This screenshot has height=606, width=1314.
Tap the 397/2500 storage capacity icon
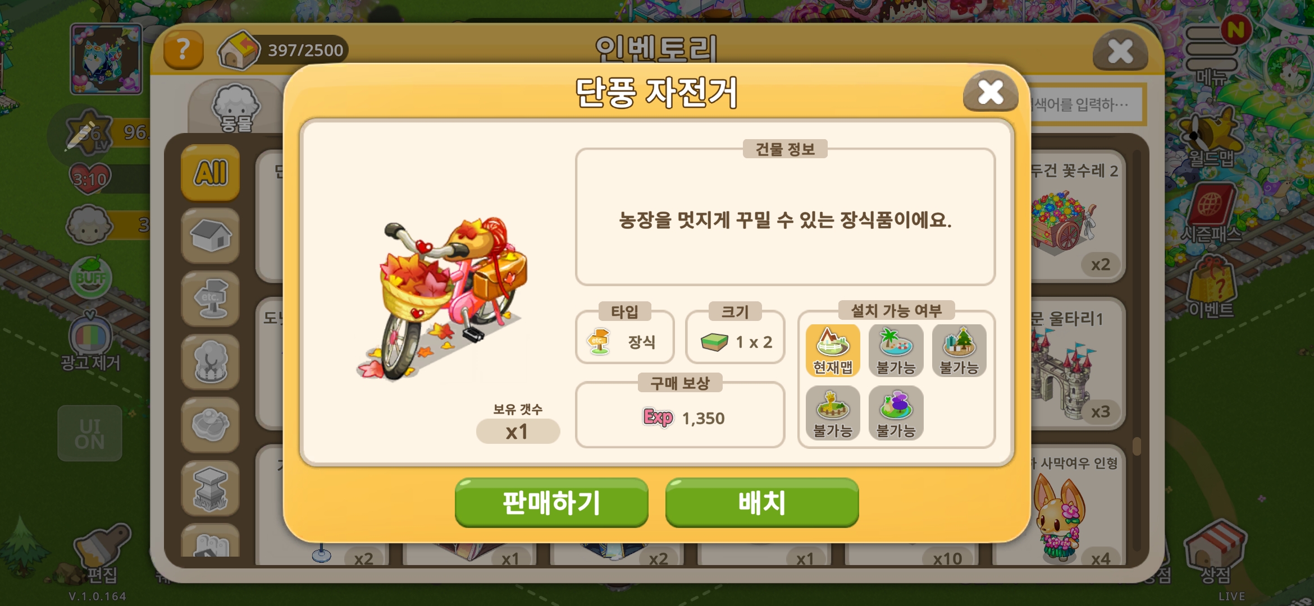tap(239, 50)
